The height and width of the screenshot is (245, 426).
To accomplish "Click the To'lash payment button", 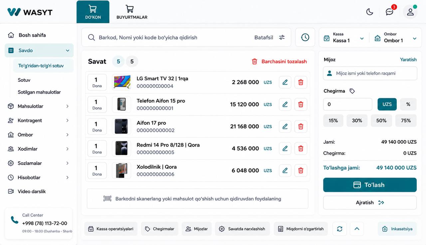I will click(x=370, y=185).
